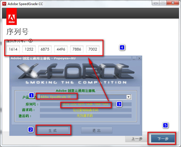Focus the serial field containing 7886
The image size is (181, 147).
[x=77, y=49]
